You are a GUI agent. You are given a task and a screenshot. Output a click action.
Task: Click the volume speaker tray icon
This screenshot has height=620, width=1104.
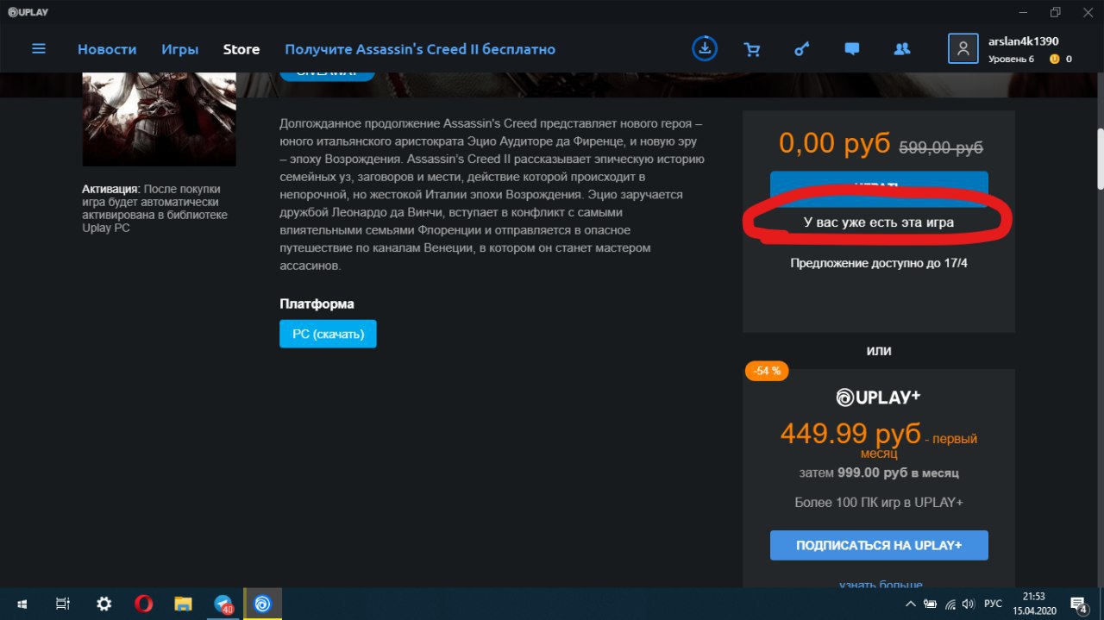969,604
